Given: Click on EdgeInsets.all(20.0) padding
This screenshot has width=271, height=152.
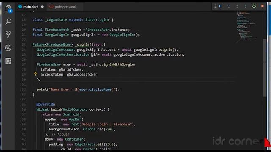Looking at the screenshot, I should coord(95,144).
